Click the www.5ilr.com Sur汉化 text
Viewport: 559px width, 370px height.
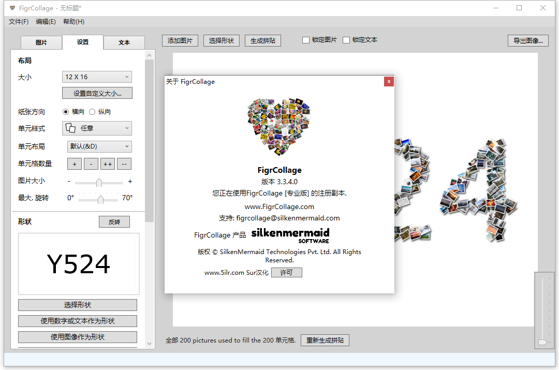[x=237, y=273]
